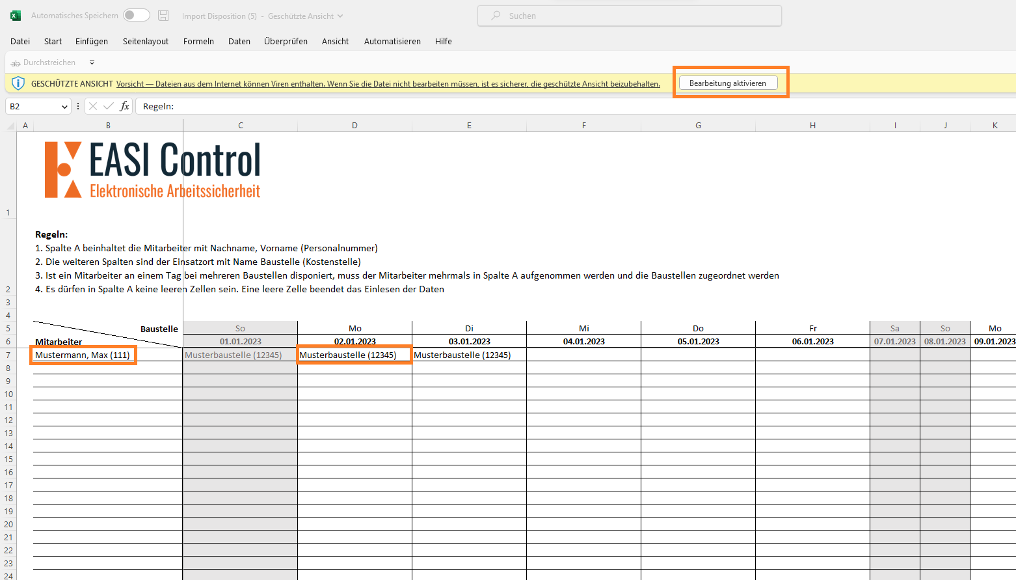Click the Excel application icon in title bar
Viewport: 1016px width, 580px height.
(x=14, y=14)
